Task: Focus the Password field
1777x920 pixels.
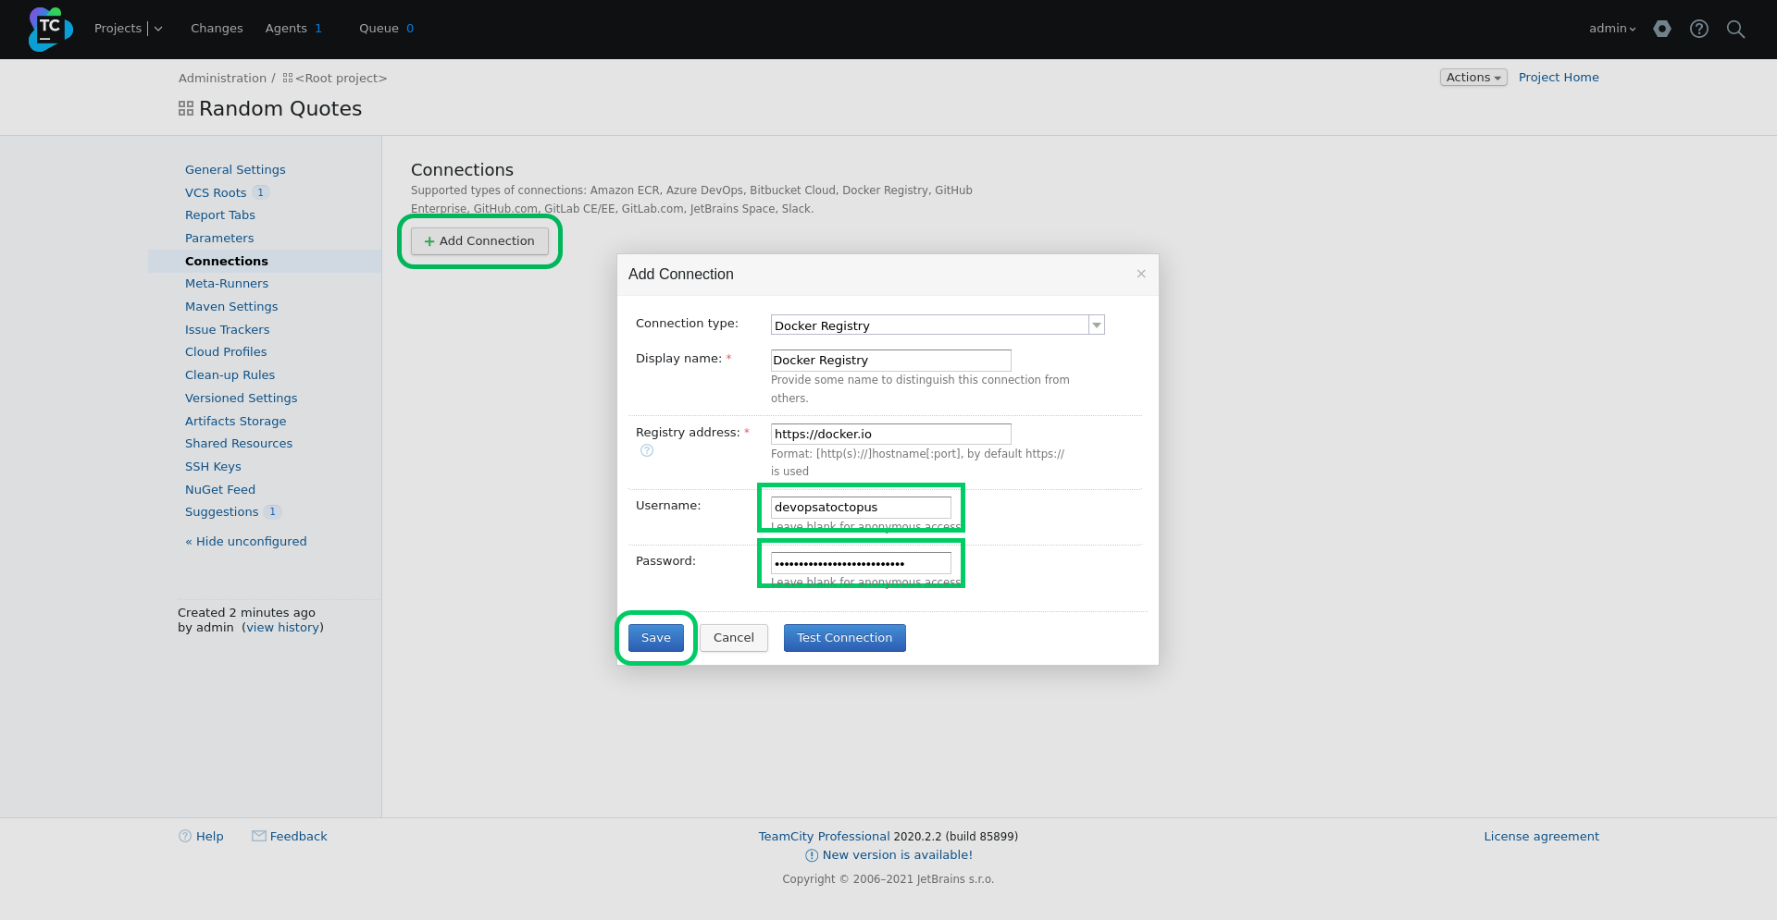Action: click(x=861, y=563)
